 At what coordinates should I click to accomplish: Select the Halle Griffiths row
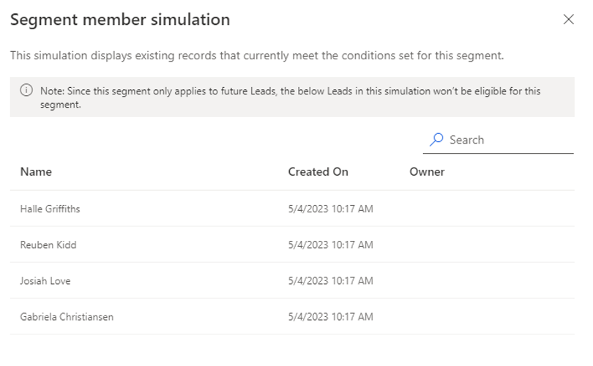tap(50, 209)
